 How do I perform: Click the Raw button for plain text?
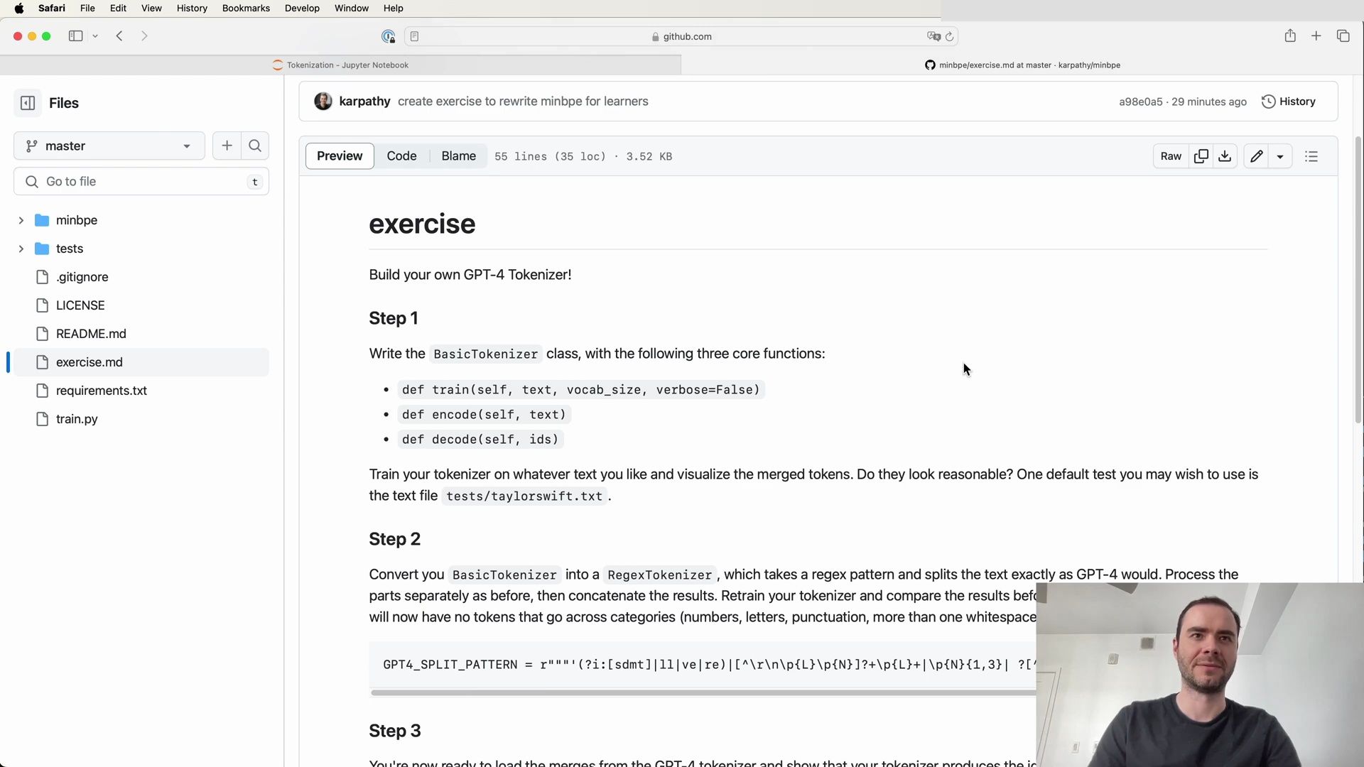point(1171,156)
